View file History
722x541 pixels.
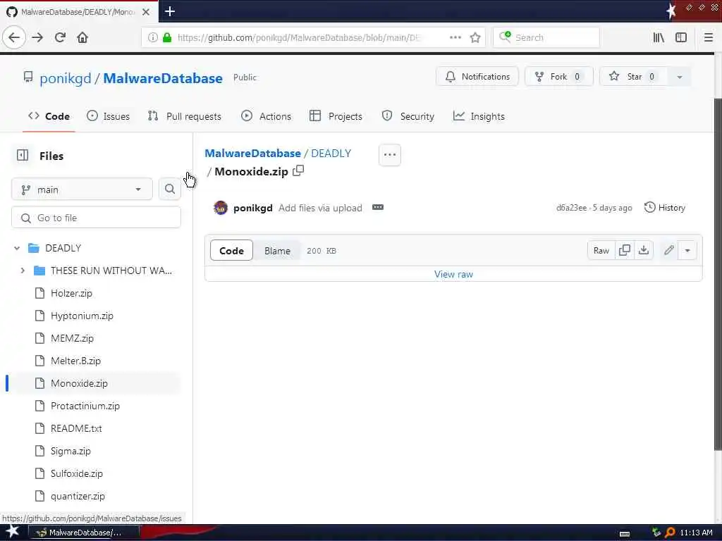click(664, 208)
